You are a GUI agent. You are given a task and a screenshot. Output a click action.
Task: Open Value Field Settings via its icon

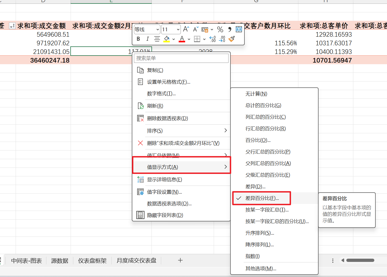click(140, 192)
